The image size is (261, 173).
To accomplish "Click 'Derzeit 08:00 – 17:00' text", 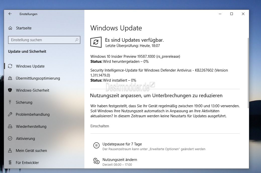I will 117,165.
